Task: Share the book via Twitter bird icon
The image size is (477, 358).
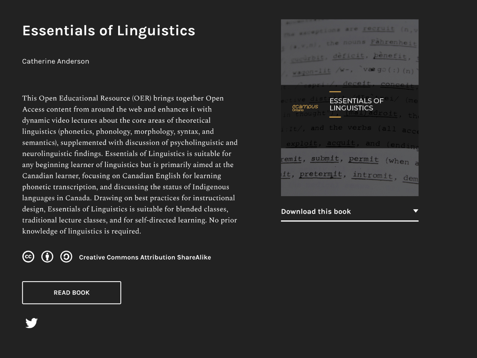Action: 32,323
